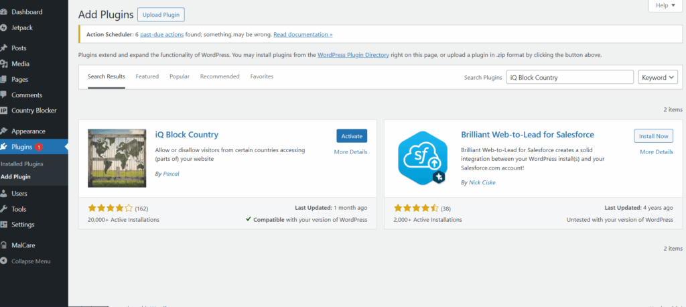The image size is (686, 307).
Task: Click the Jetpack lightning icon
Action: [3, 27]
